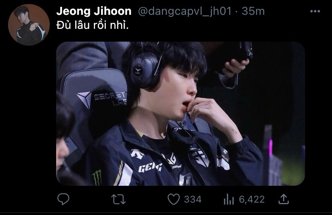Open the reply speech-bubble icon
This screenshot has width=332, height=215.
pos(63,199)
